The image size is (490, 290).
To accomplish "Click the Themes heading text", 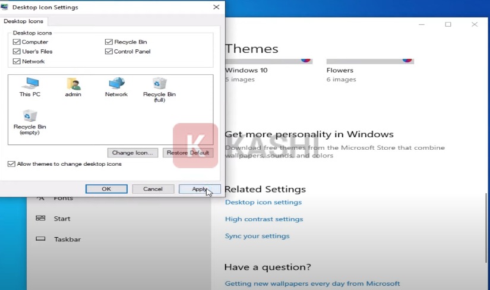I will [x=252, y=49].
